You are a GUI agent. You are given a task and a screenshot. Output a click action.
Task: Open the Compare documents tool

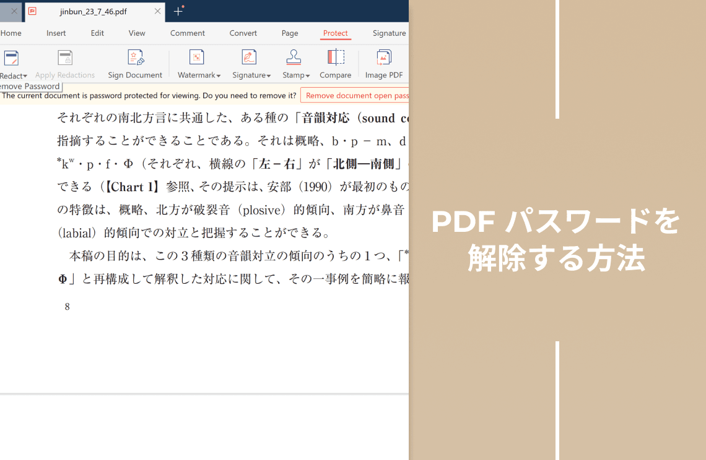[x=336, y=58]
